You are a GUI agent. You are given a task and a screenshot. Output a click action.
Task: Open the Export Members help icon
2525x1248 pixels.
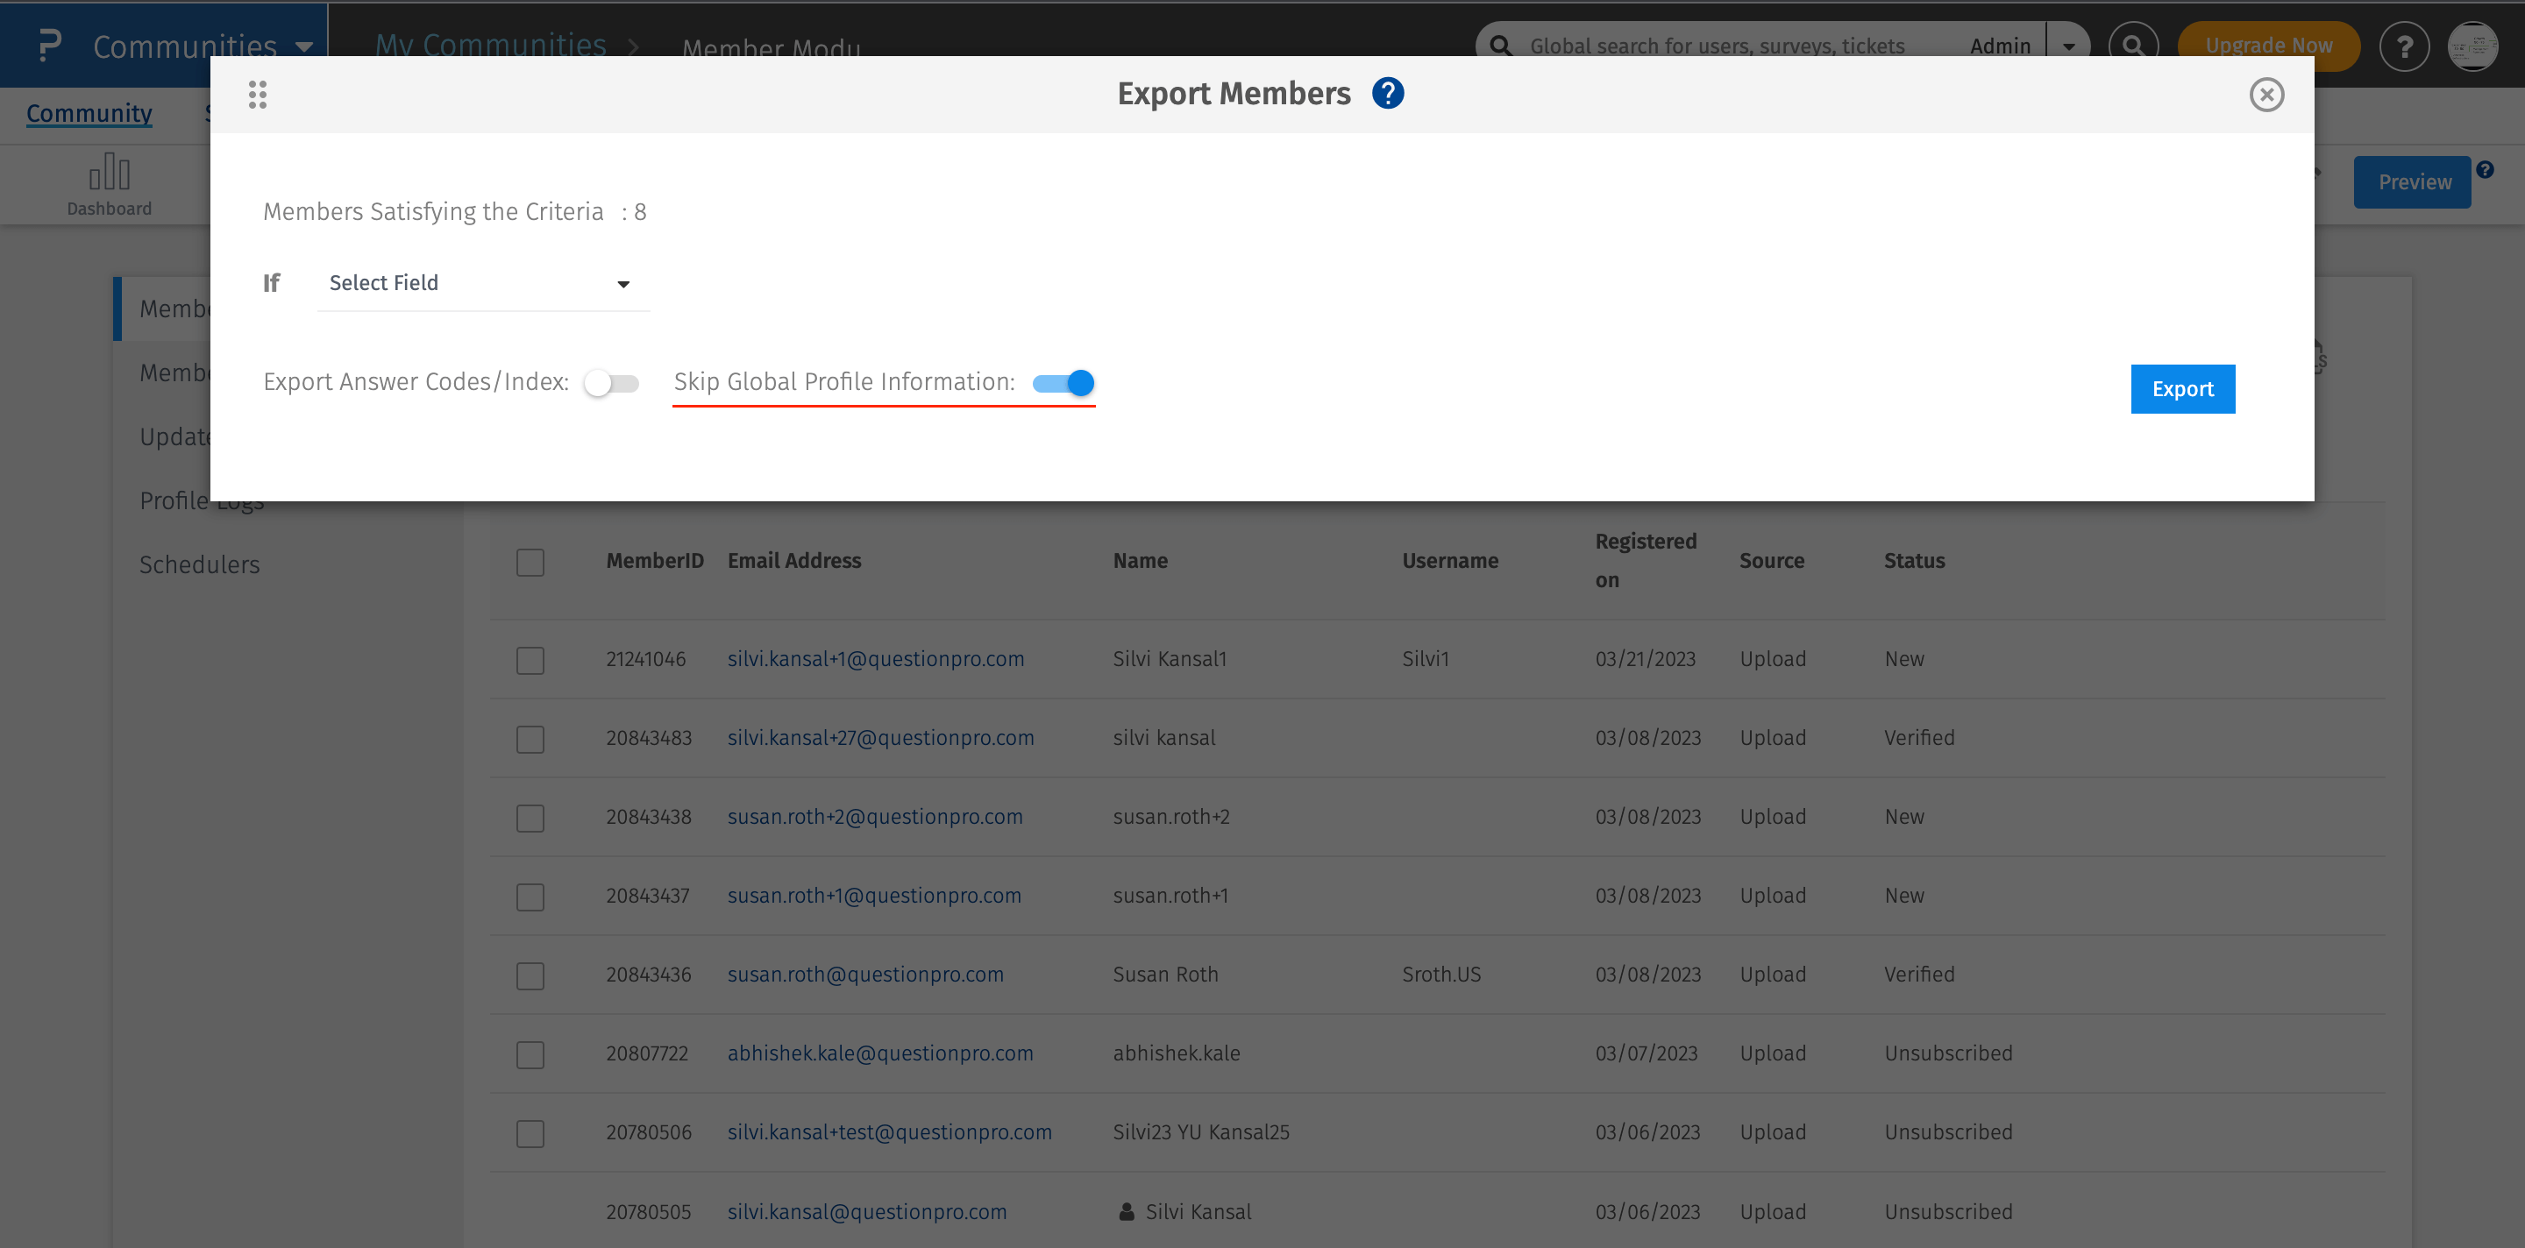tap(1387, 93)
